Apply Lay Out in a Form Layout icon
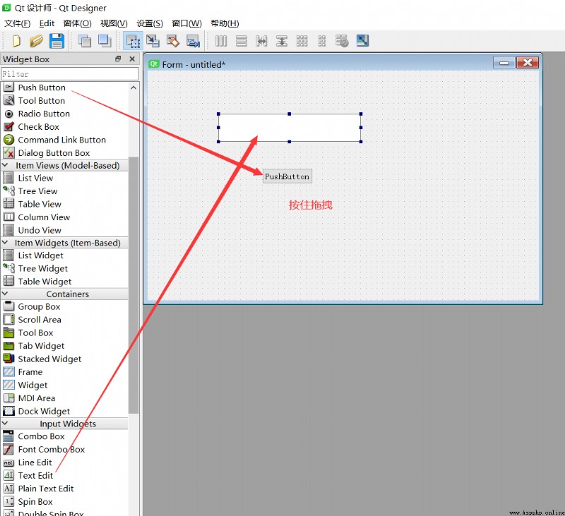Screen dimensions: 565x516 pos(322,41)
